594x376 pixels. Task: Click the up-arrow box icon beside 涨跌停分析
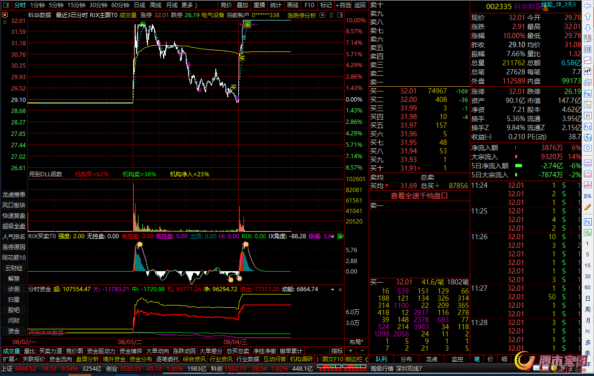point(322,15)
